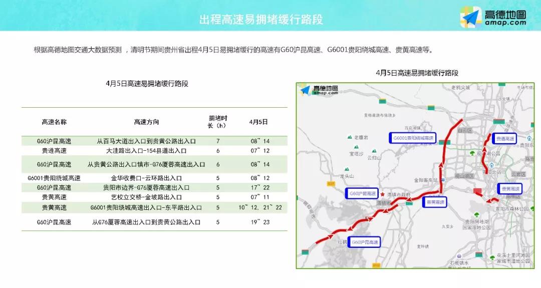Click the 云岩区 district label on map
This screenshot has height=288, width=541.
click(518, 174)
